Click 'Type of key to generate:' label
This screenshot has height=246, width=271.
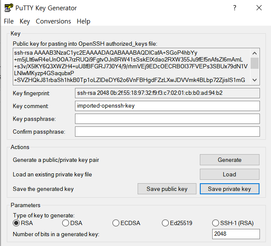pyautogui.click(x=44, y=215)
